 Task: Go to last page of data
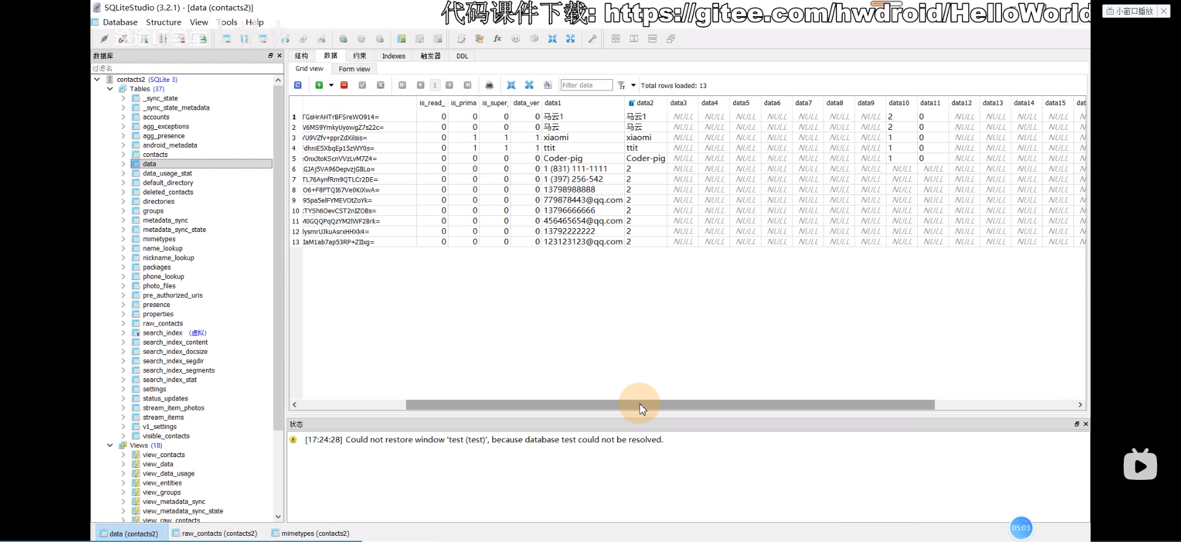click(467, 85)
